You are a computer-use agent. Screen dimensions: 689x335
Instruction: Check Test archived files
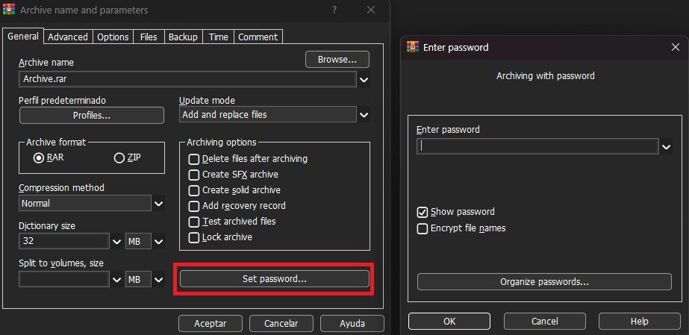(x=194, y=222)
